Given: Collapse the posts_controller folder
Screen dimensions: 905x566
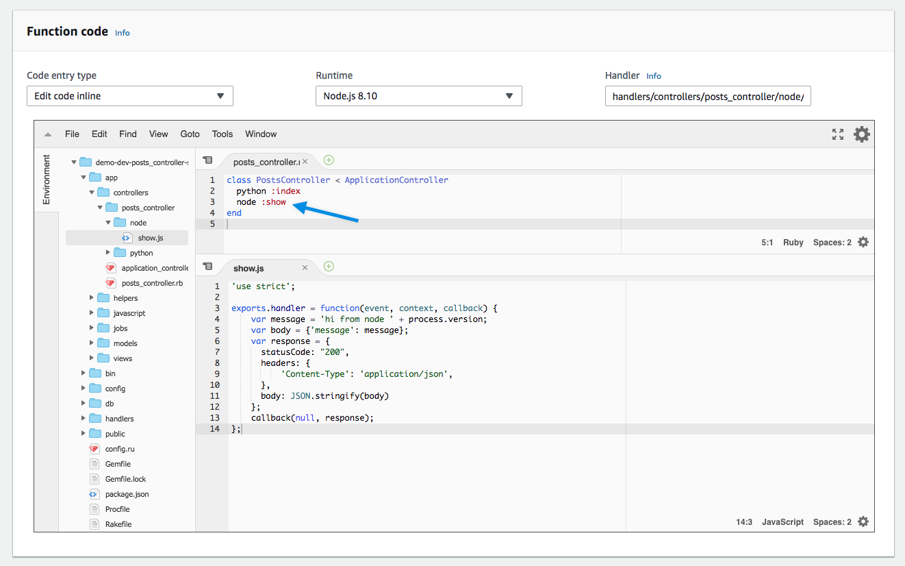Looking at the screenshot, I should 99,208.
